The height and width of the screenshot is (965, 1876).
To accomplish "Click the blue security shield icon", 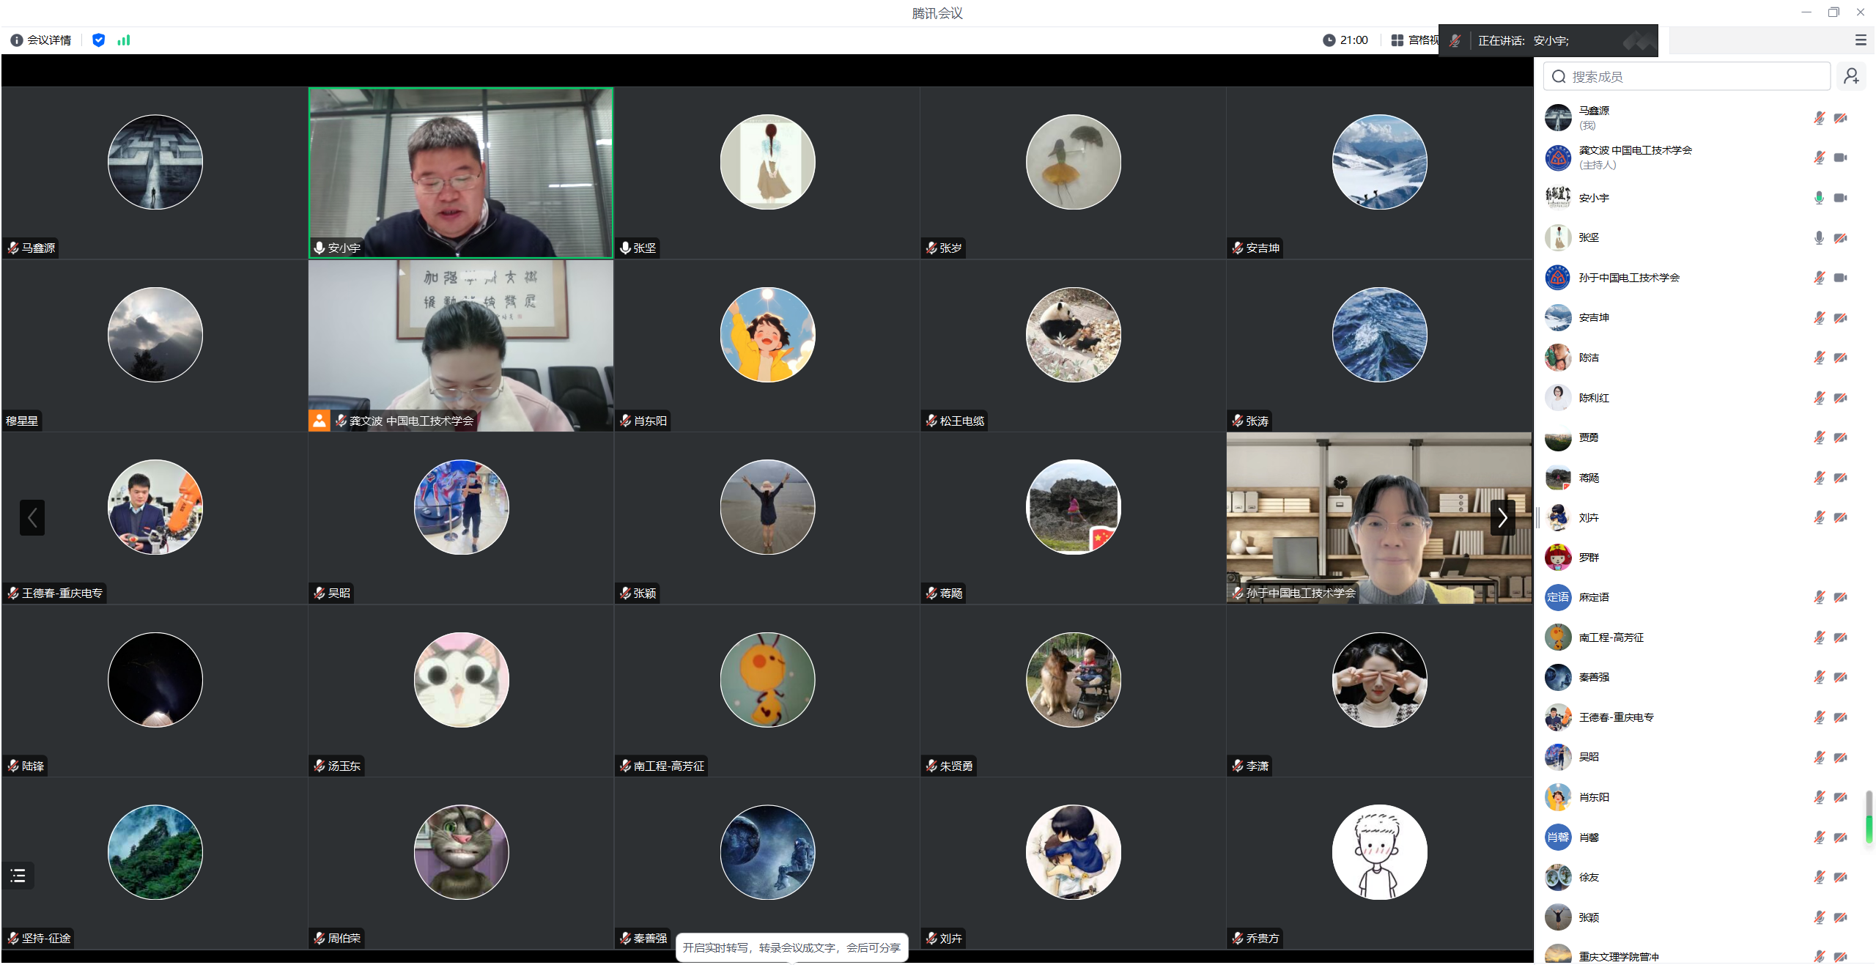I will [x=98, y=40].
